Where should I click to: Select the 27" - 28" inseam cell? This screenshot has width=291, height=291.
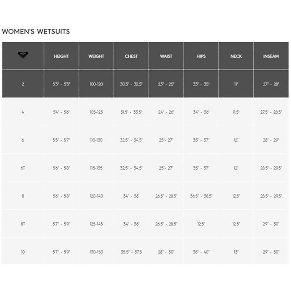271,84
